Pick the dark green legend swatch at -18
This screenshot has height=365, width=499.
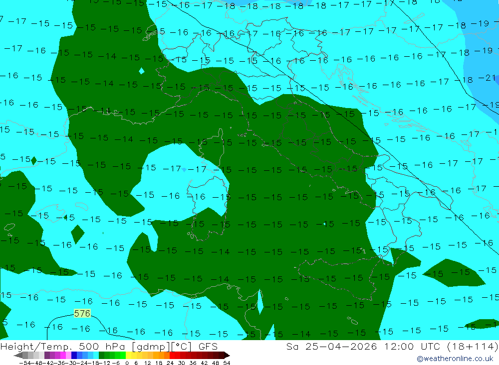click(x=101, y=355)
